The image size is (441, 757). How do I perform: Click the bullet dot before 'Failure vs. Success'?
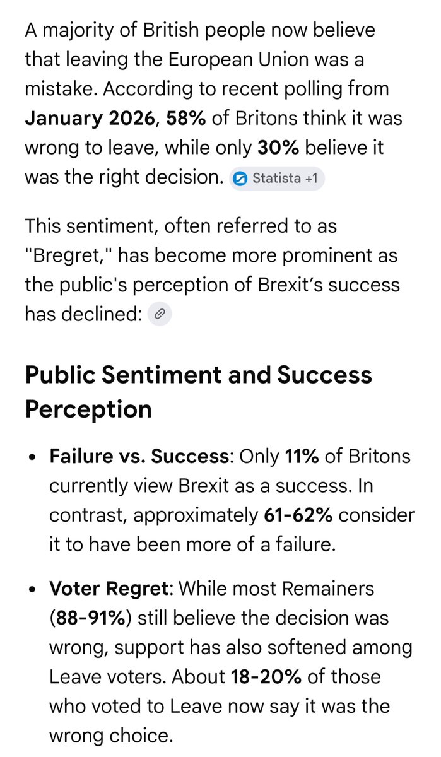32,457
